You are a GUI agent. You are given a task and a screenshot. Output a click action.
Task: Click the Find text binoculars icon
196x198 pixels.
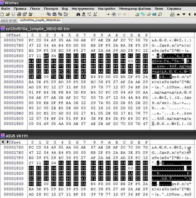pos(78,14)
